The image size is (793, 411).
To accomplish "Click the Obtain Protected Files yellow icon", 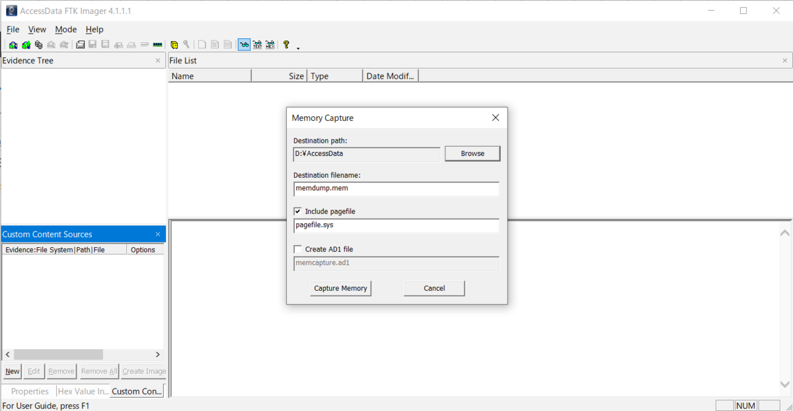I will point(174,45).
